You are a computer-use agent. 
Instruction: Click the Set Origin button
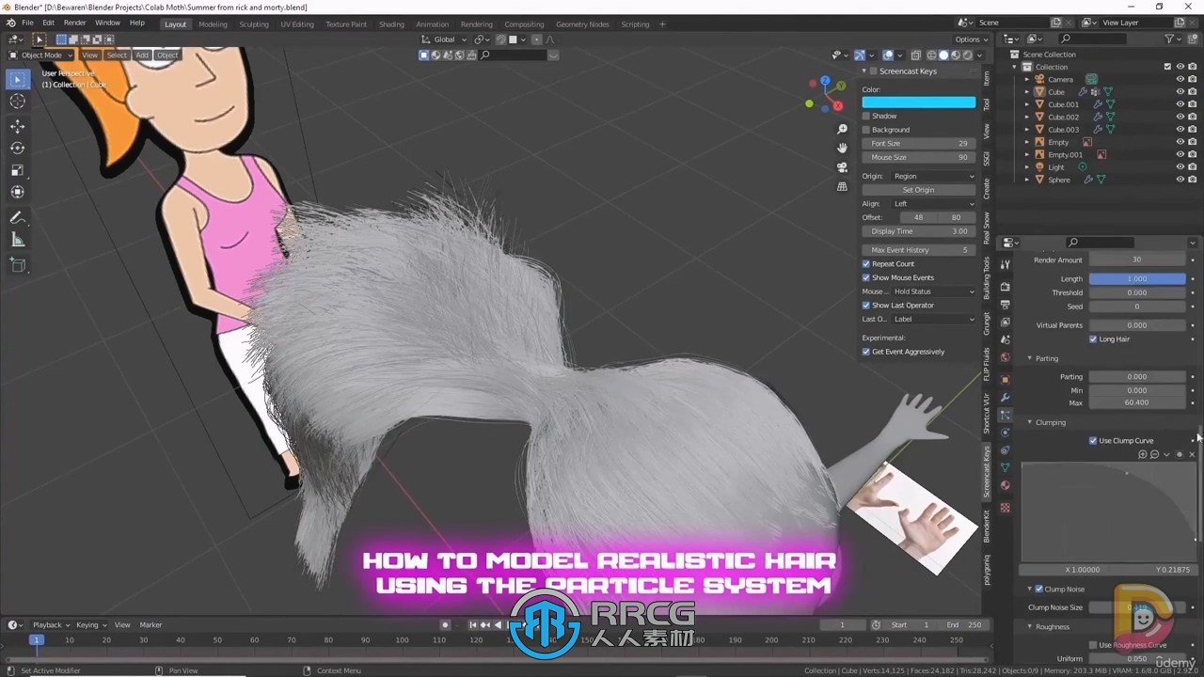click(x=919, y=190)
